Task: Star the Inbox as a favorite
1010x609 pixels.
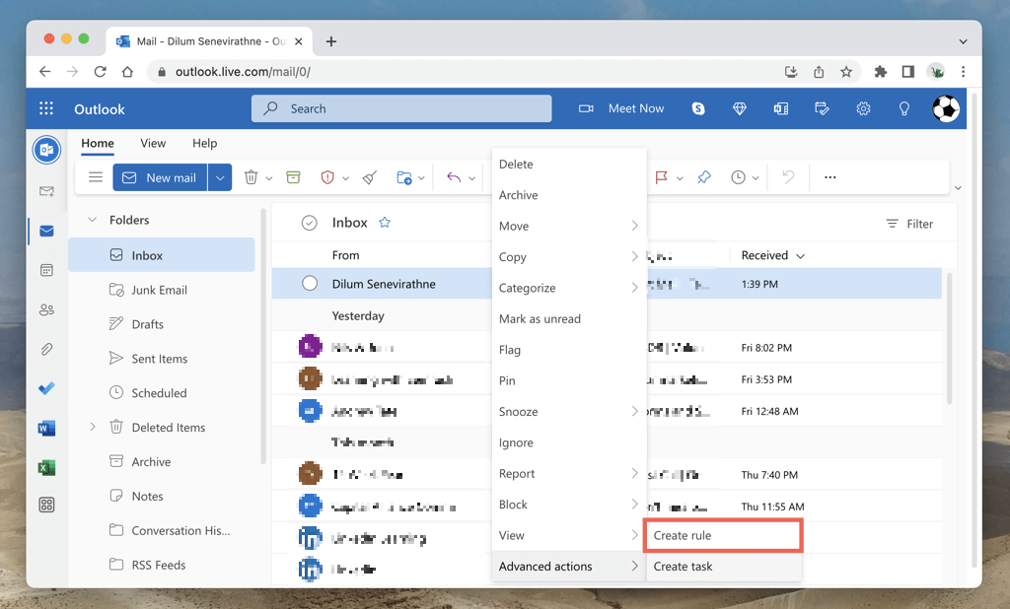Action: coord(385,223)
